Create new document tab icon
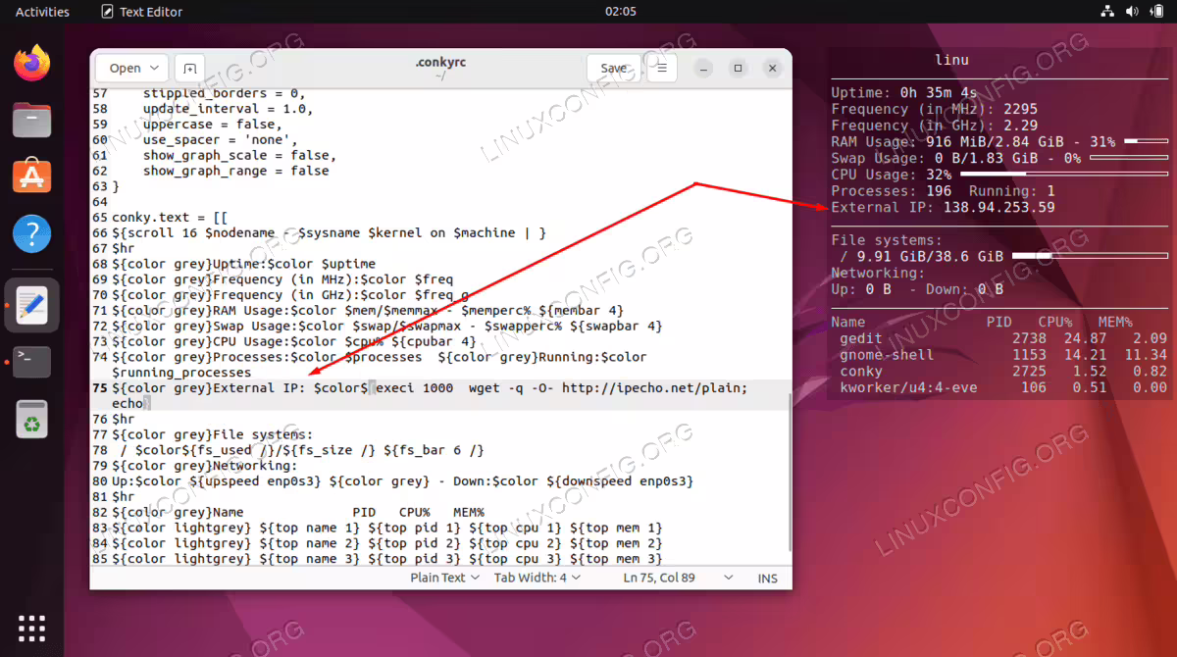 [x=190, y=68]
